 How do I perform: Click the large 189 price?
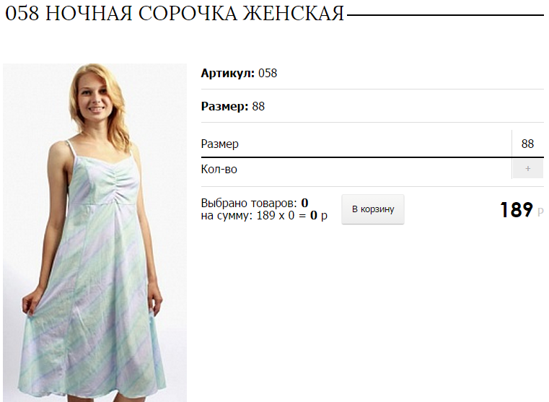point(517,210)
